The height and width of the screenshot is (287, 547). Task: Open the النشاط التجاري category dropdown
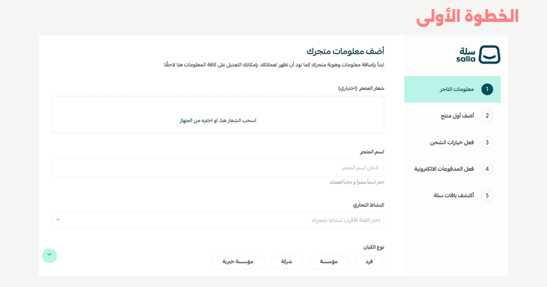(x=218, y=220)
